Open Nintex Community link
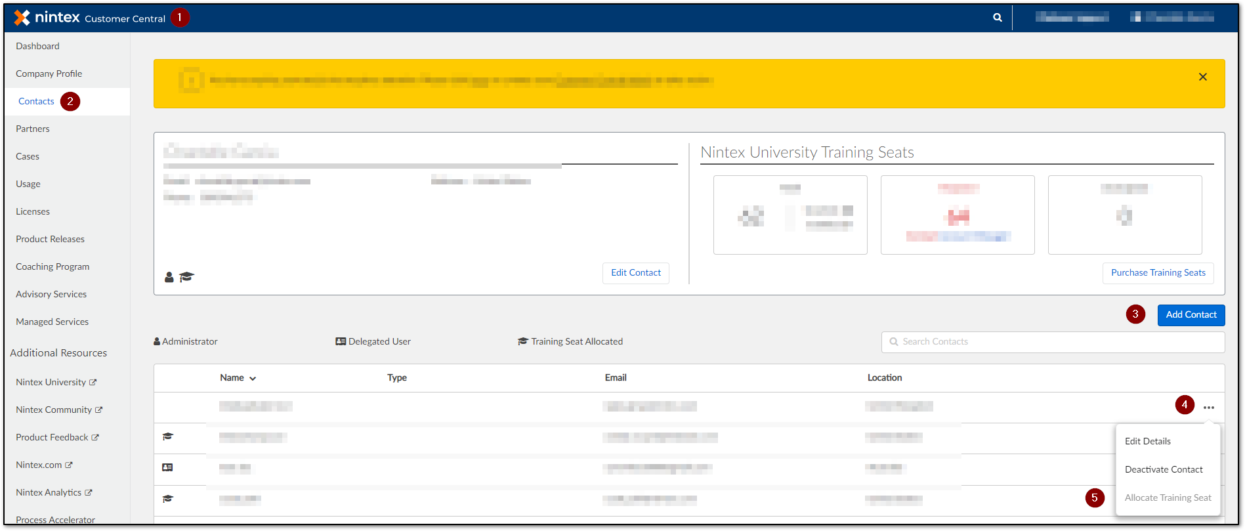 54,410
